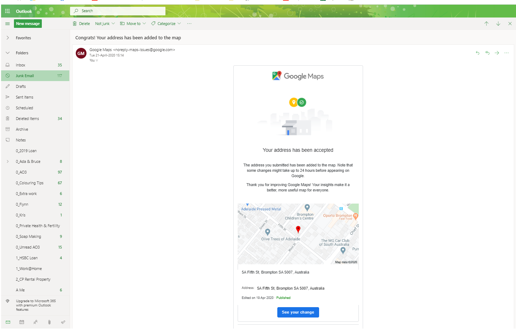Click Upgrade to Microsoft 365 link

point(36,305)
